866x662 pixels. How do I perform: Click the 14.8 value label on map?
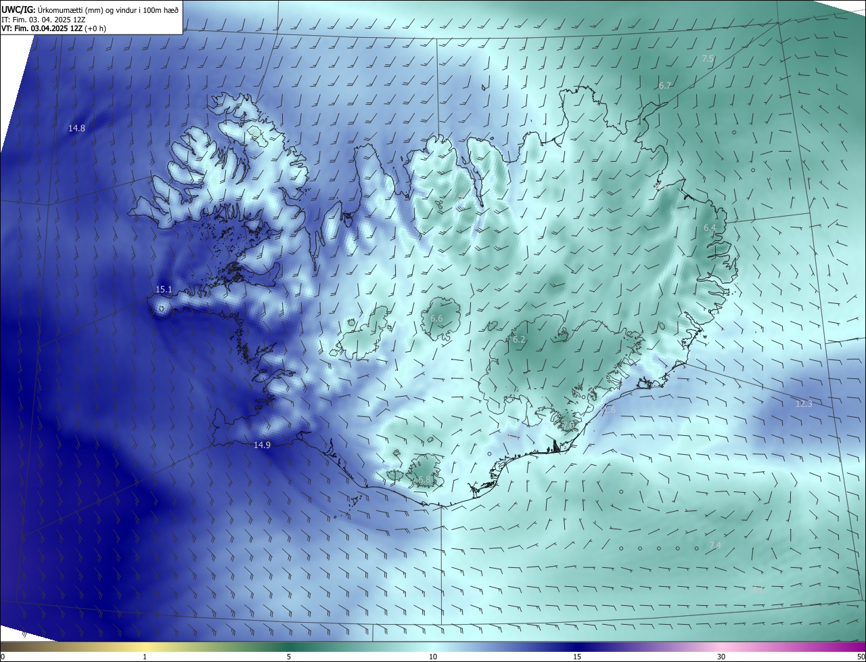pos(76,129)
